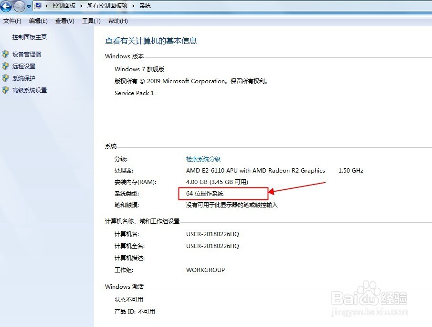Open the recent pages dropdown arrow
Image resolution: width=432 pixels, height=327 pixels.
click(x=29, y=7)
